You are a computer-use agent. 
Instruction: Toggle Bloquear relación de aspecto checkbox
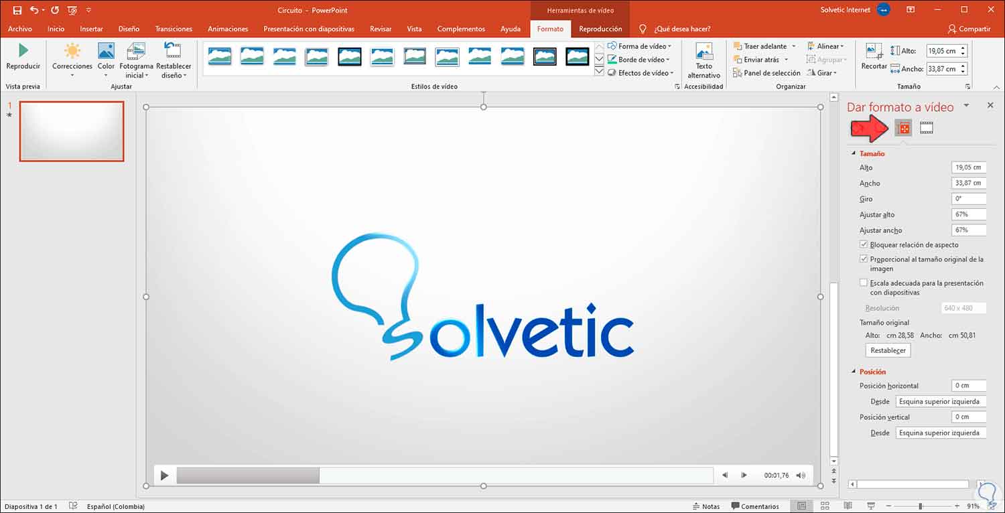click(864, 244)
